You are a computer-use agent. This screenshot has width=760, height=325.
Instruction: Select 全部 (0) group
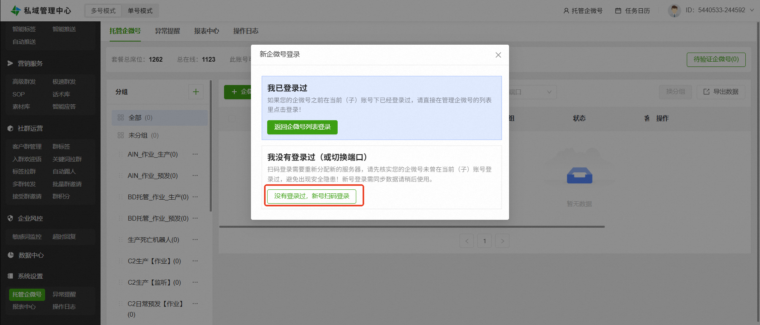click(160, 118)
